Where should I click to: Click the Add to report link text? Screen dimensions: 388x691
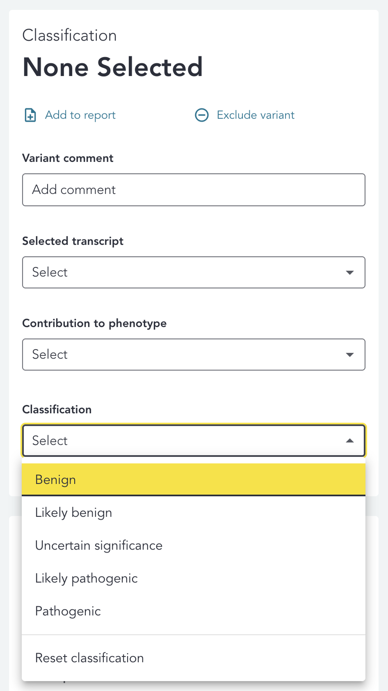point(80,115)
